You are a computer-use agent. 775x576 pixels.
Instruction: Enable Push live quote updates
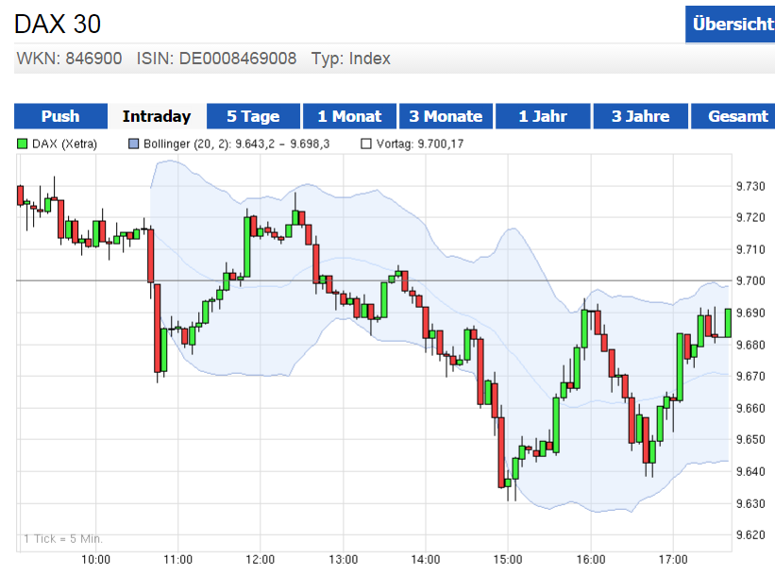tap(59, 116)
